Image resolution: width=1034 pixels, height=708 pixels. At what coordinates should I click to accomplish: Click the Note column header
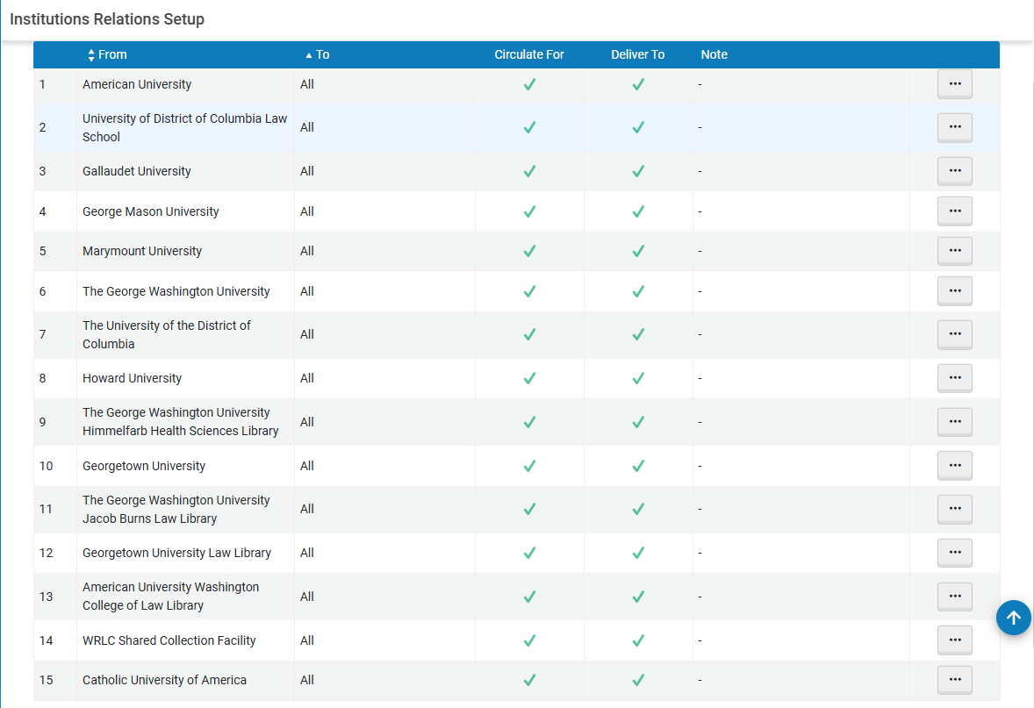pos(714,54)
